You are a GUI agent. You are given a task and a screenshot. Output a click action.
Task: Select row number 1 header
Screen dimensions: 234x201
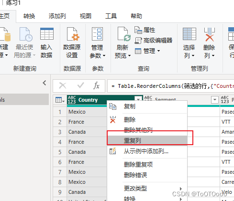coord(60,112)
